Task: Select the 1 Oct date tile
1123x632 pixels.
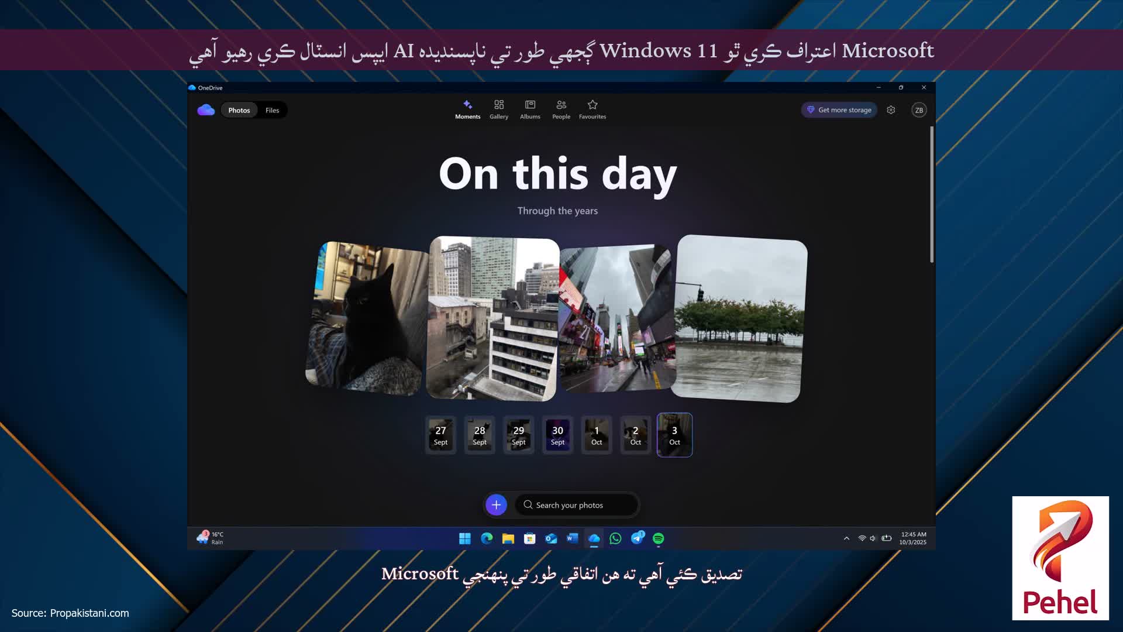Action: coord(597,435)
